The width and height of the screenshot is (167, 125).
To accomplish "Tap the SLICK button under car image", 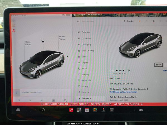I will (158, 65).
